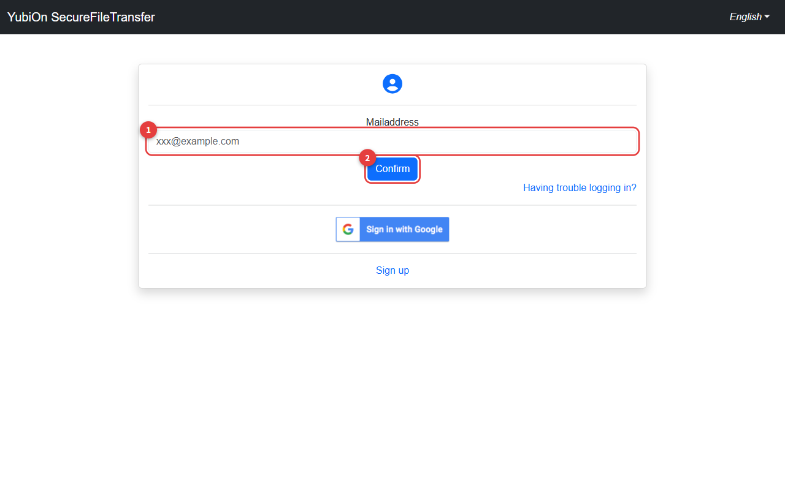Click the placeholder text in the mail field
This screenshot has width=785, height=490.
(x=197, y=141)
